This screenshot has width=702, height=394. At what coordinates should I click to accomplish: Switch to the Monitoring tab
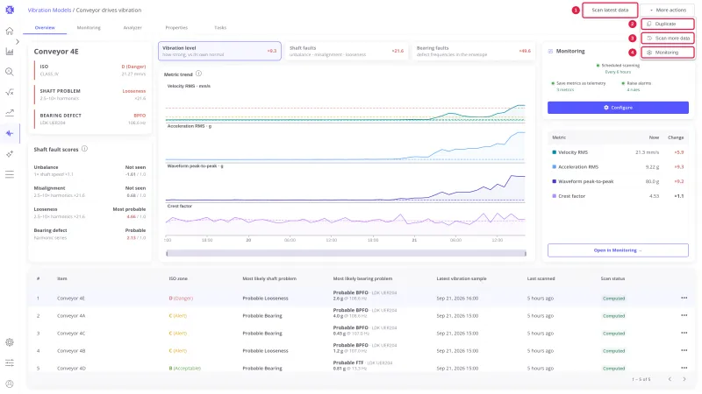point(89,27)
